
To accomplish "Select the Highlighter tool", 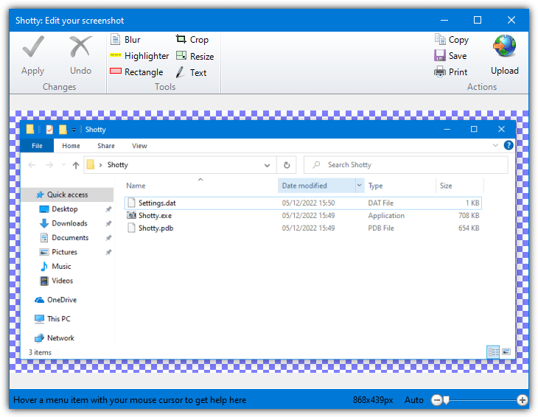I will pos(139,55).
